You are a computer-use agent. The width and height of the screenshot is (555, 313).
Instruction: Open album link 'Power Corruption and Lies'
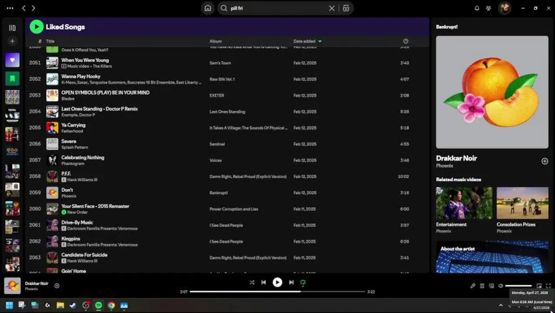tap(234, 209)
